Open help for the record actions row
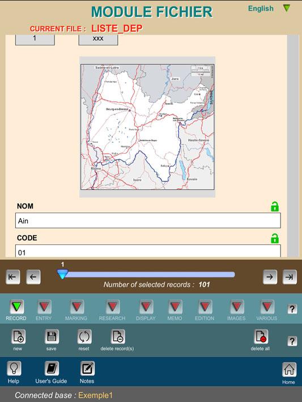Image resolution: width=302 pixels, height=402 pixels. click(292, 341)
